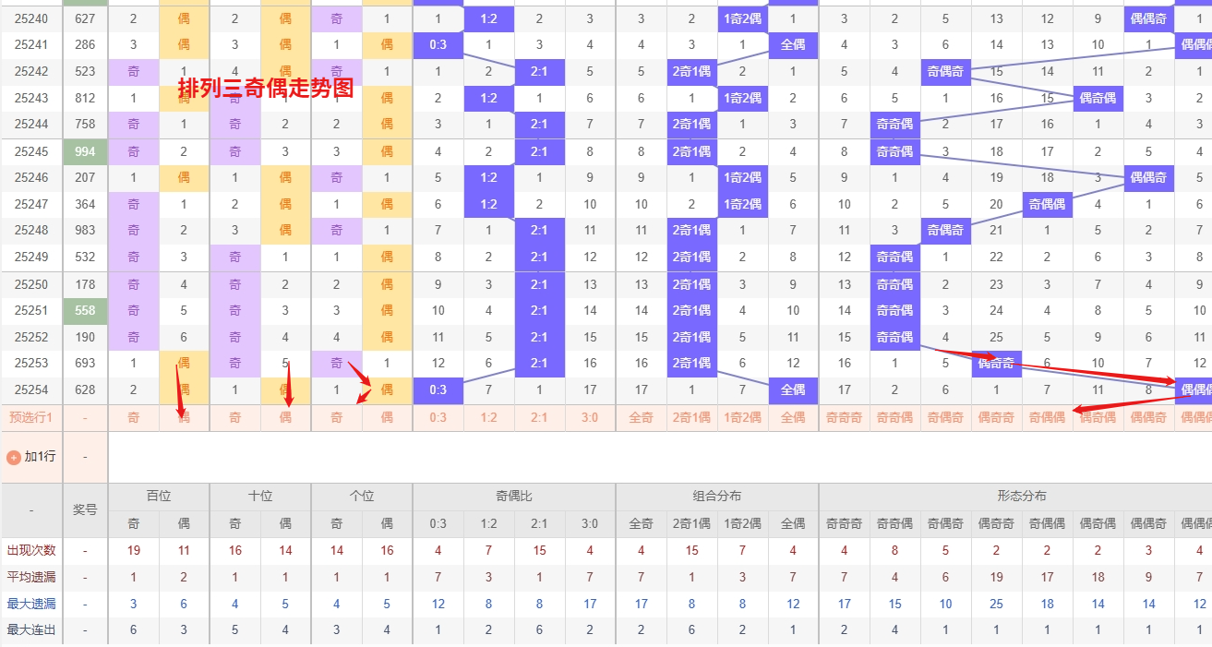Click the green highlighted 994 draw number
The height and width of the screenshot is (647, 1212).
pyautogui.click(x=86, y=151)
